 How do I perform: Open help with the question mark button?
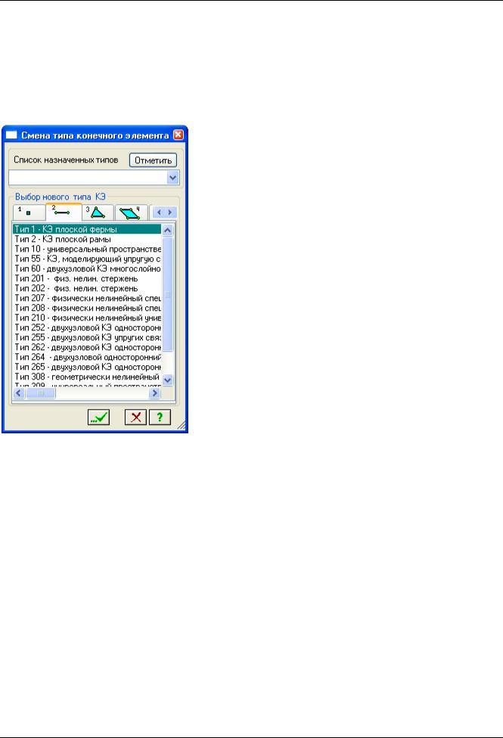pyautogui.click(x=160, y=417)
